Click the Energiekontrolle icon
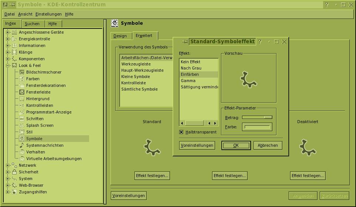 coord(14,39)
